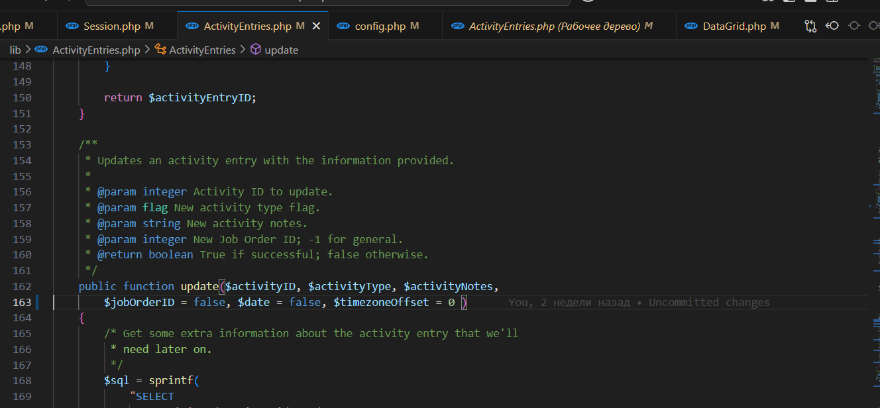Open the ActivityEntries.php (Рабочее дерево) diff tab
The image size is (880, 408).
coord(554,26)
